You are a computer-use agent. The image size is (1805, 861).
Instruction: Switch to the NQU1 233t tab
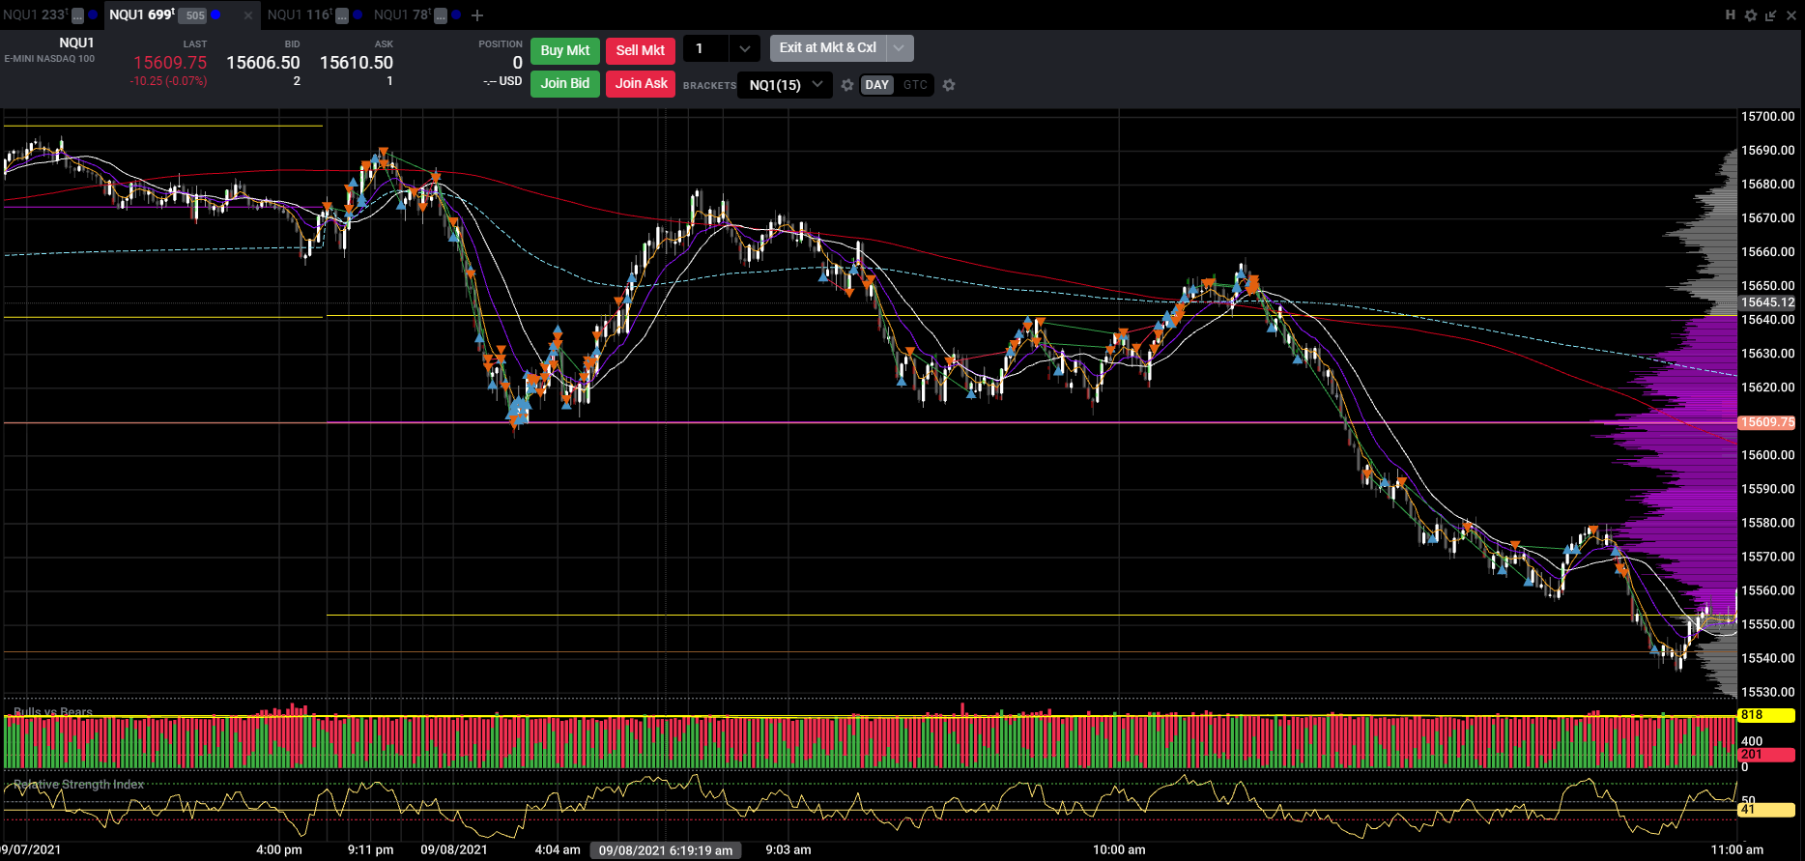35,14
